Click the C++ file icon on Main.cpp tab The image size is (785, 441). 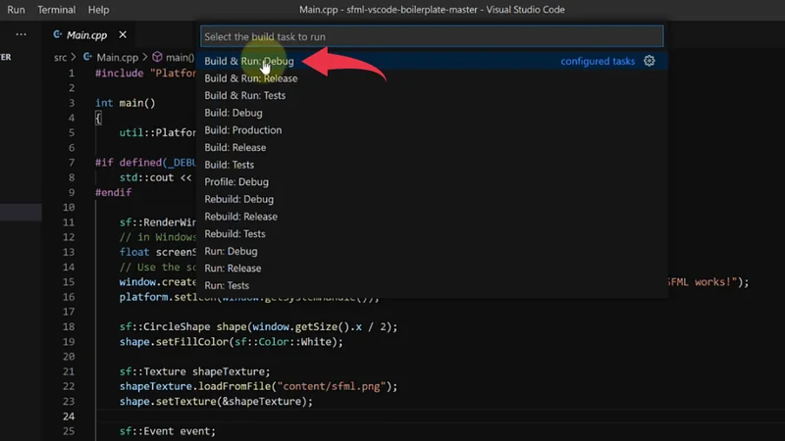(x=58, y=35)
